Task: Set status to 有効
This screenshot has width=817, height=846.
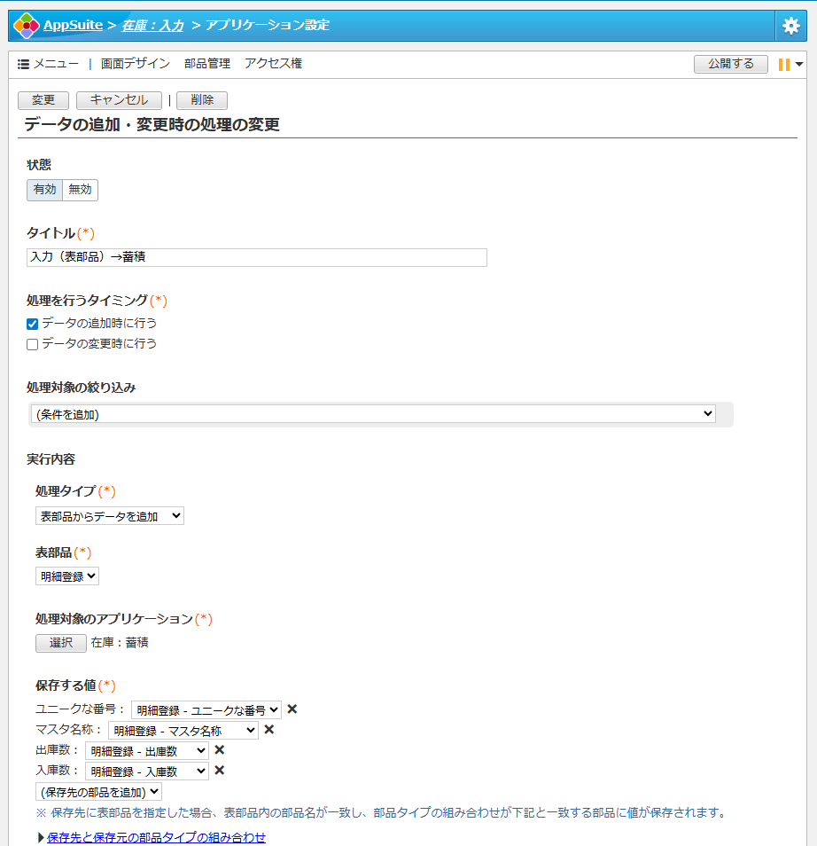Action: [45, 190]
